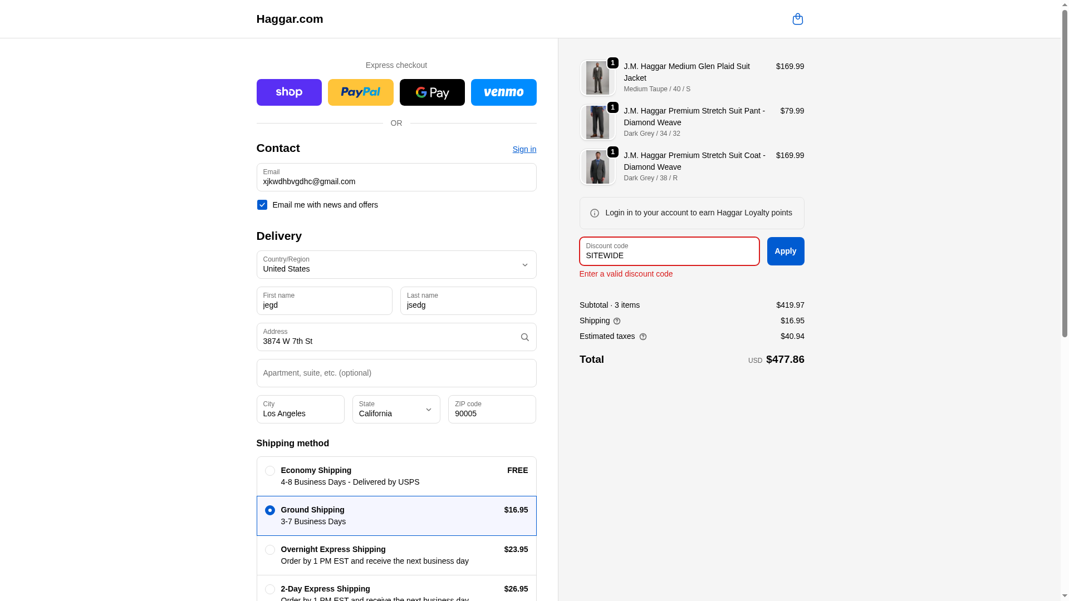Click the Apartment, suite field

point(396,373)
